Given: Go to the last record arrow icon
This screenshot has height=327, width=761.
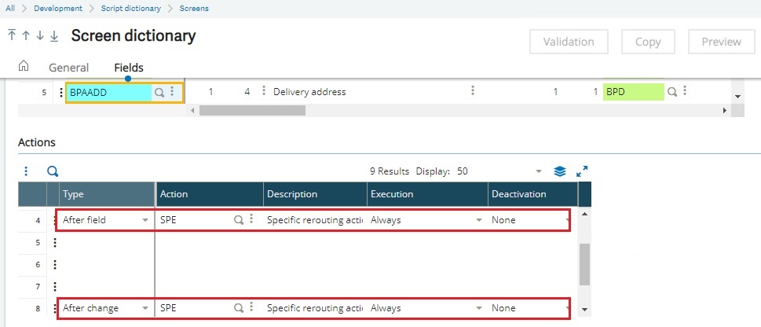Looking at the screenshot, I should click(x=54, y=36).
